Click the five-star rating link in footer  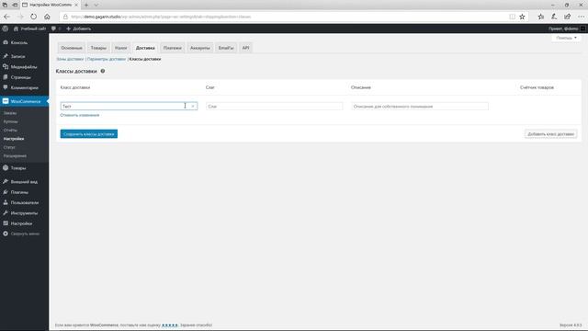click(x=169, y=325)
